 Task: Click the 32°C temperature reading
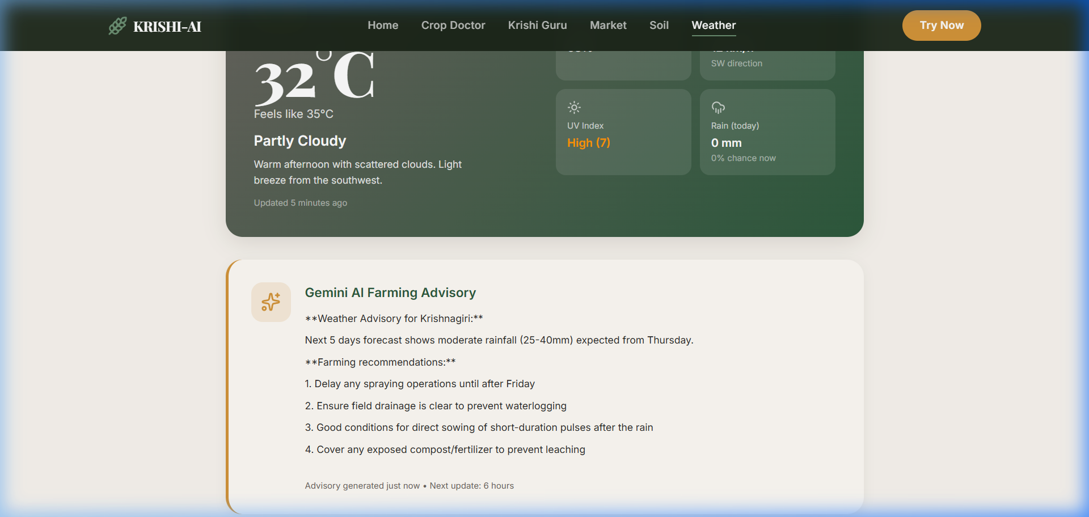click(x=314, y=78)
